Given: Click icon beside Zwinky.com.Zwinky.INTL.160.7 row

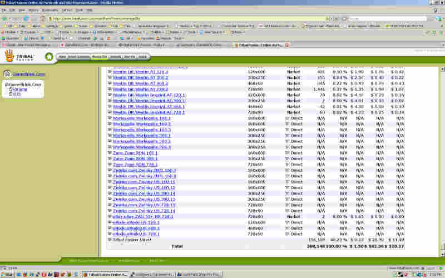Looking at the screenshot, I should (110, 170).
